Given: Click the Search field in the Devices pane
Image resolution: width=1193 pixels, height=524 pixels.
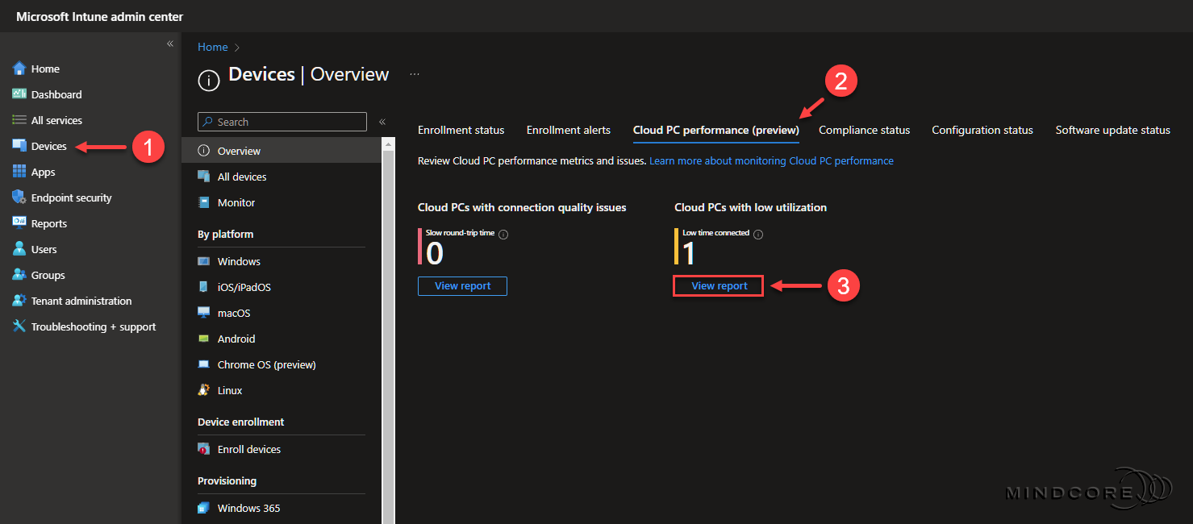Looking at the screenshot, I should 282,121.
